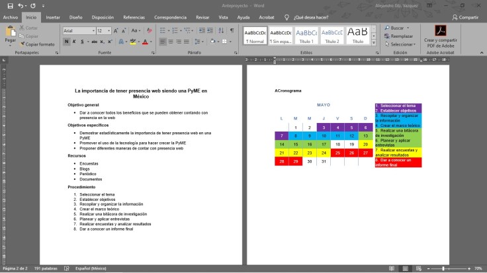Screen dimensions: 487x273
Task: Toggle paragraph marks pilcrow display
Action: 232,30
